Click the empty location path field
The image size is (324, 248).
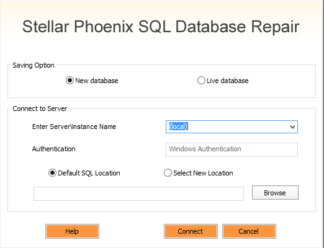138,193
